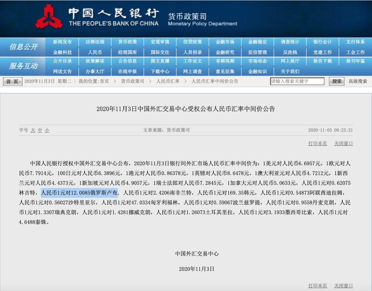Viewport: 372px width, 291px height.
Task: Visit the 网上调查 page
Action: (x=193, y=71)
